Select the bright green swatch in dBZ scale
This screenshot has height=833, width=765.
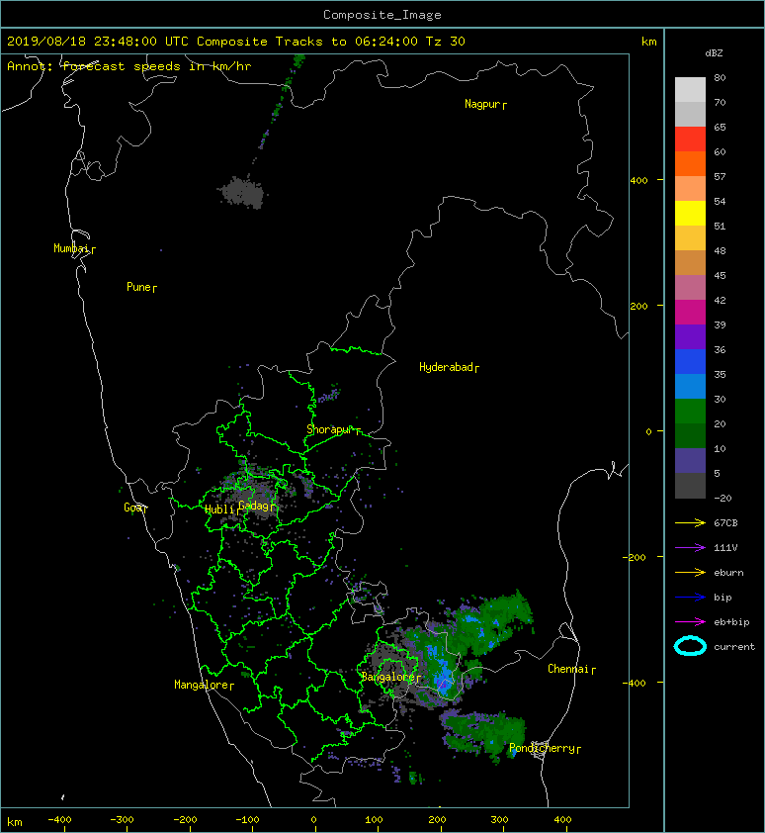[x=690, y=412]
